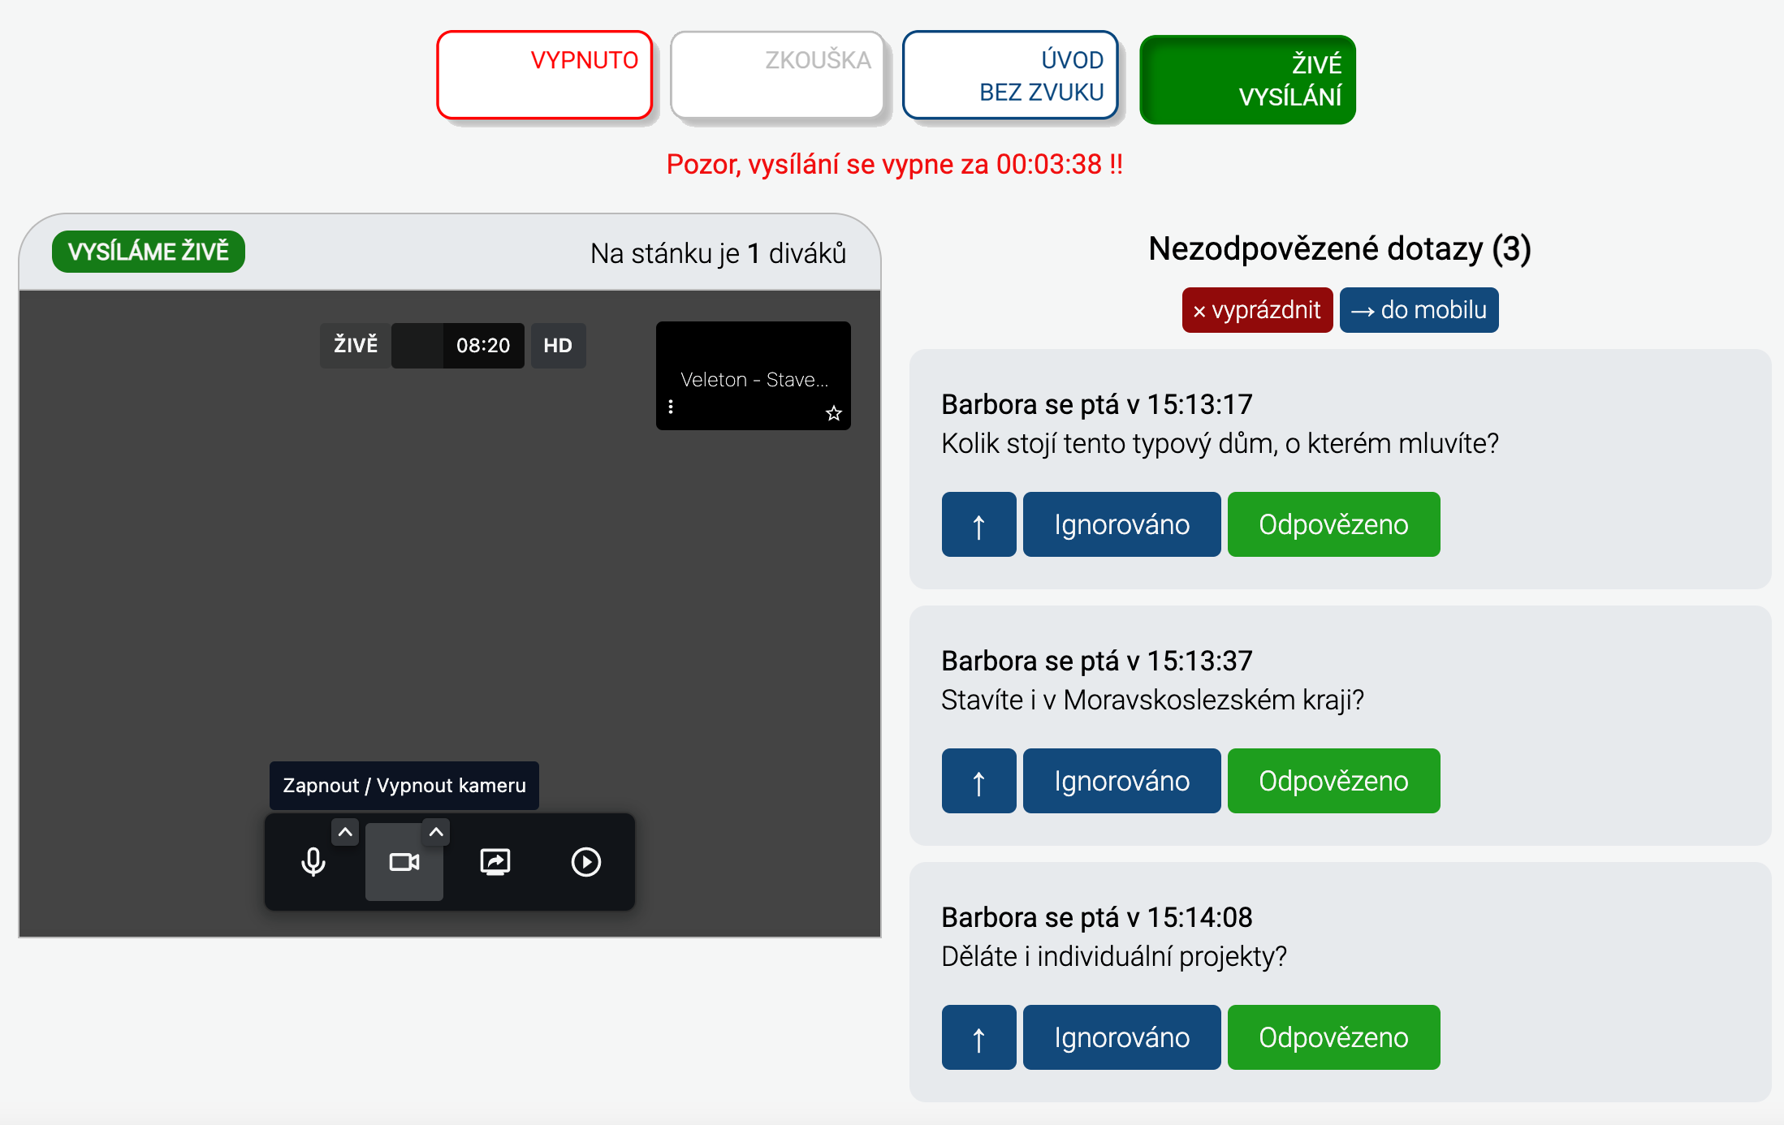Switch broadcast mode to ÚVOD BEZ ZVUKU
This screenshot has height=1125, width=1784.
(1009, 75)
